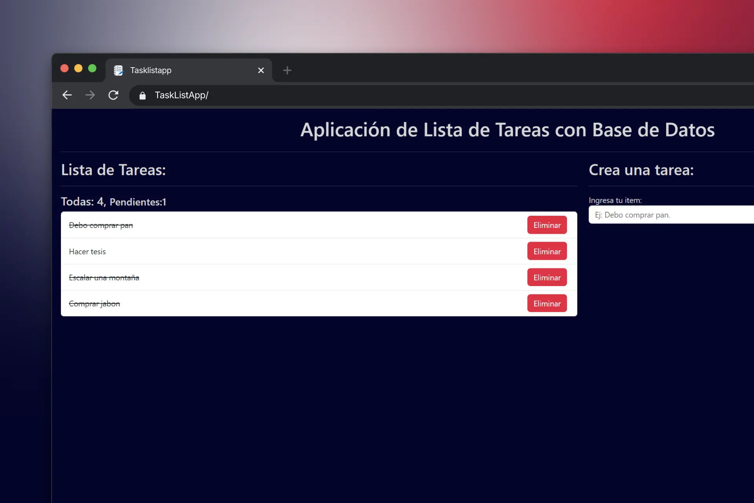Click the lock icon in the address bar
The height and width of the screenshot is (503, 754).
tap(143, 95)
